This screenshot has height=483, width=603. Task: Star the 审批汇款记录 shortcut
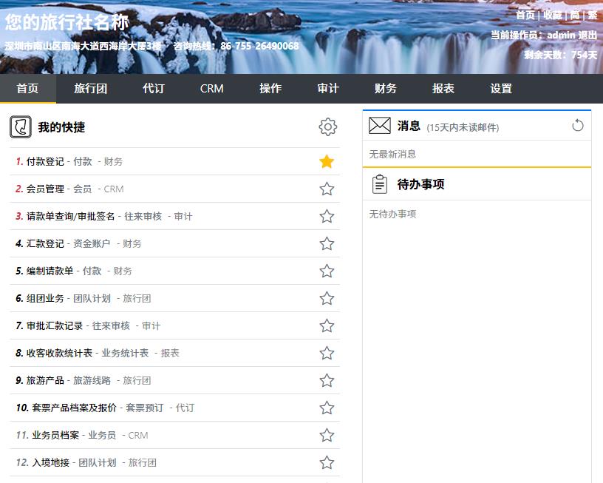[x=327, y=325]
